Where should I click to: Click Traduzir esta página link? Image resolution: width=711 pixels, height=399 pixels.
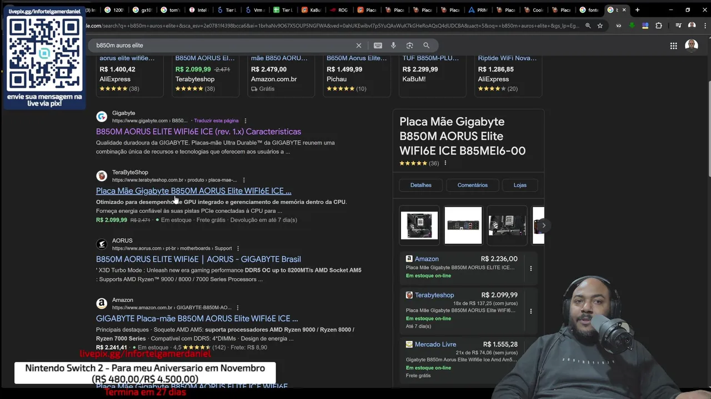point(216,121)
